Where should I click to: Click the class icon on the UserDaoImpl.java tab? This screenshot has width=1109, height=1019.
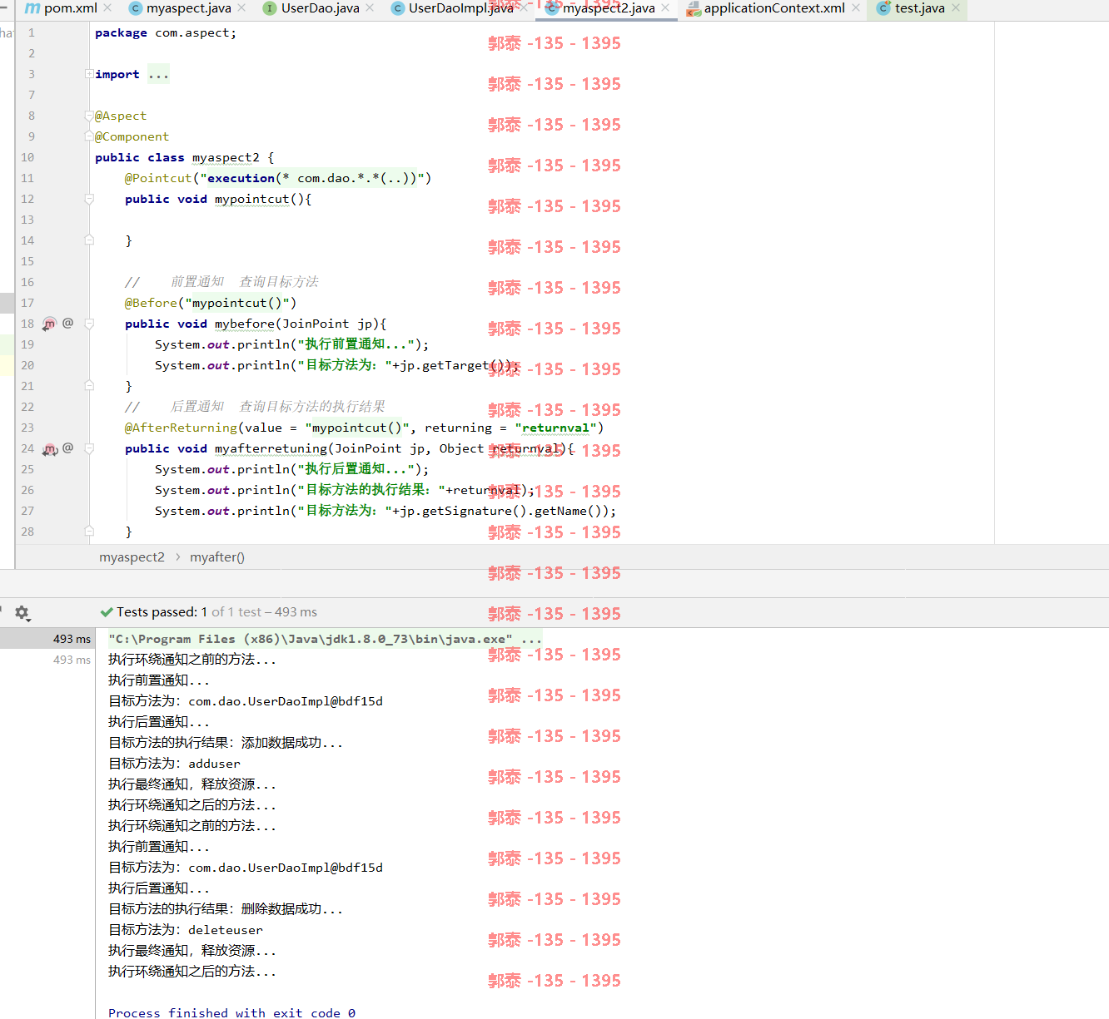point(398,8)
